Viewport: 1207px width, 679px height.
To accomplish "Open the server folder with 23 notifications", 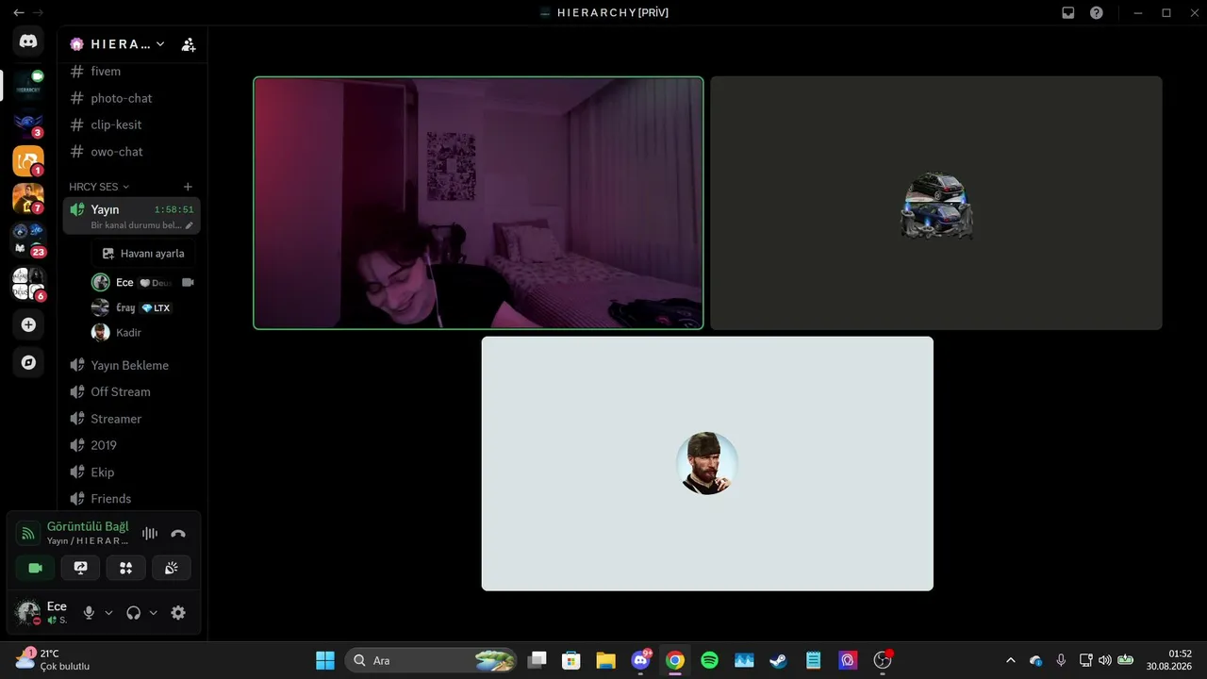I will (x=28, y=239).
